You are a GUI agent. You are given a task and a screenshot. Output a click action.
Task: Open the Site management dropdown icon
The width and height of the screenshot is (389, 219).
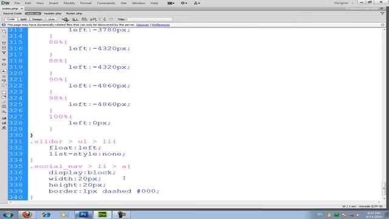click(197, 3)
